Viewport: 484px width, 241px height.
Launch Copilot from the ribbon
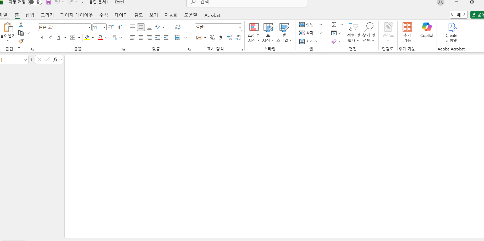pyautogui.click(x=427, y=30)
